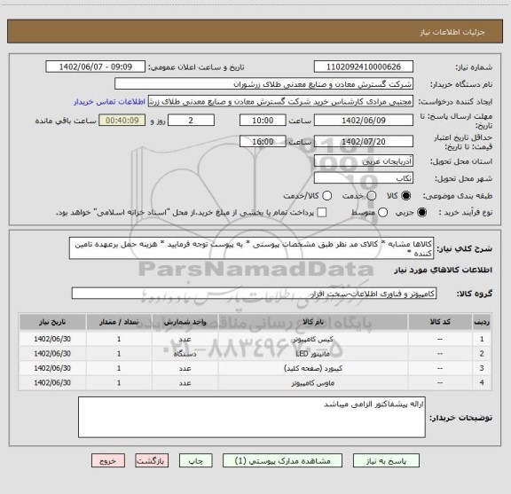The image size is (511, 494).
Task: Open مشاهده مدارک پیوستی (1) button
Action: tap(282, 461)
